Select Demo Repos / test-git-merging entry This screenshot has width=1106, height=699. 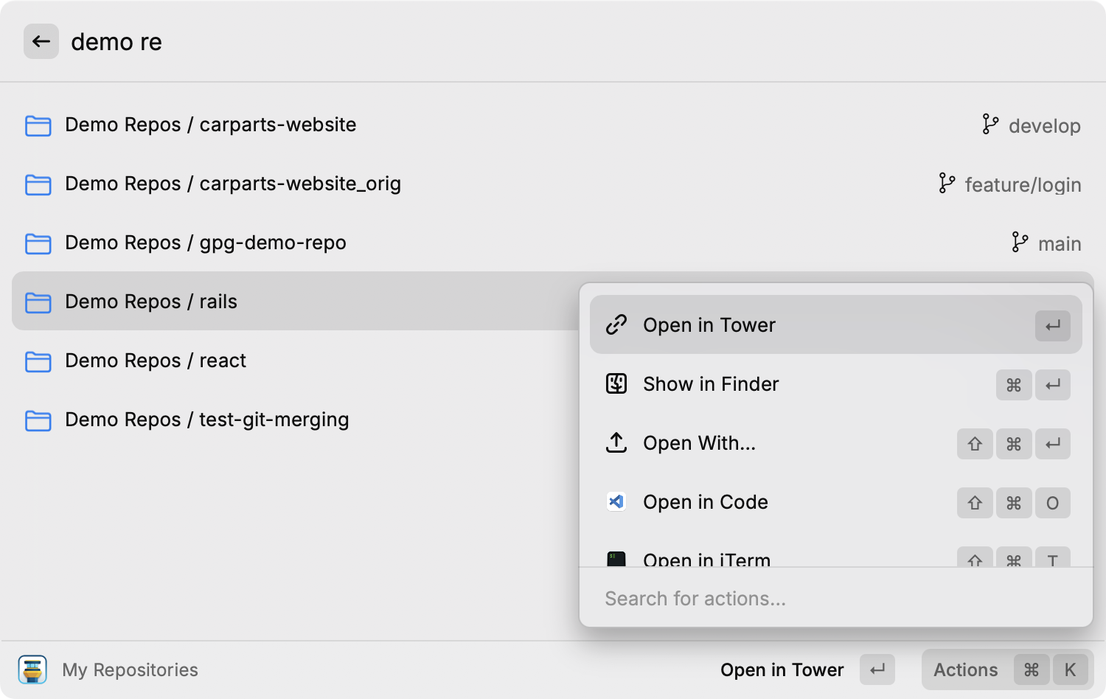pyautogui.click(x=207, y=420)
